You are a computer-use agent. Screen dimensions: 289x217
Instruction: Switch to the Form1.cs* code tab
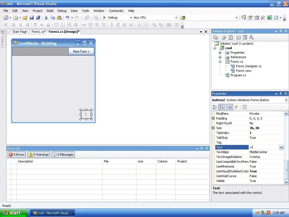(38, 32)
